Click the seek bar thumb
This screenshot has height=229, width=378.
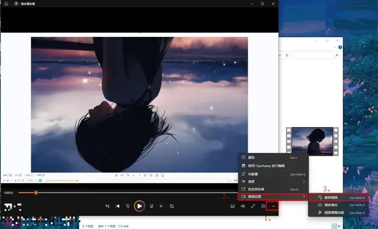[36, 193]
